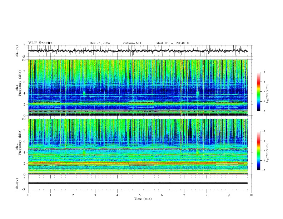Click the ch.1 frequency '8' tick label
Viewport: 283px width, 219px height.
pyautogui.click(x=25, y=71)
